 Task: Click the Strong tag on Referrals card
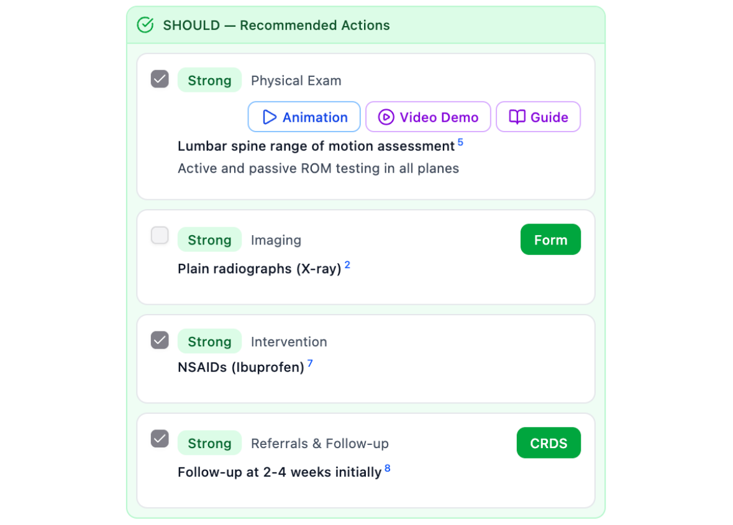[209, 444]
